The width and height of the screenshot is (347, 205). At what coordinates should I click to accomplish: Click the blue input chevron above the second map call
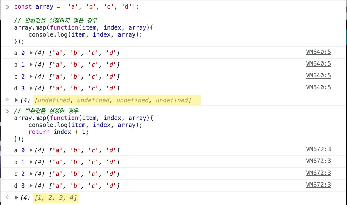pos(8,110)
